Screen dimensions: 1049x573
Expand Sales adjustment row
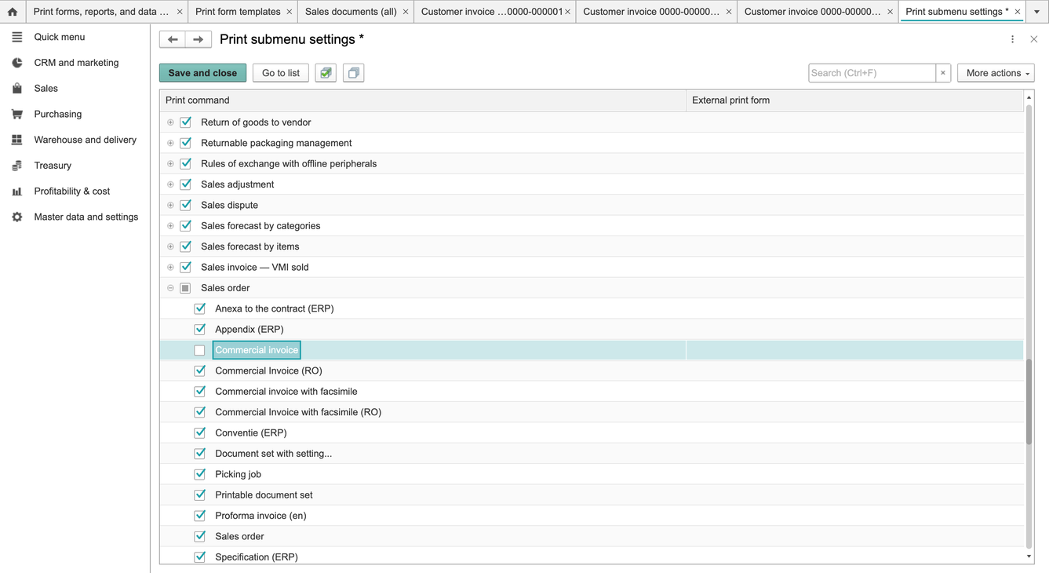click(170, 184)
